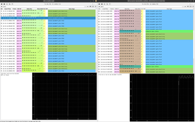Click the CubeNode frame table vertical scrollbar
Viewport: 195px width, 122px height.
[194, 41]
